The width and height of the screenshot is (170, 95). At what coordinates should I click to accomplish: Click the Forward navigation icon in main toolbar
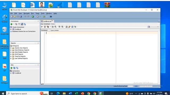coord(38,17)
